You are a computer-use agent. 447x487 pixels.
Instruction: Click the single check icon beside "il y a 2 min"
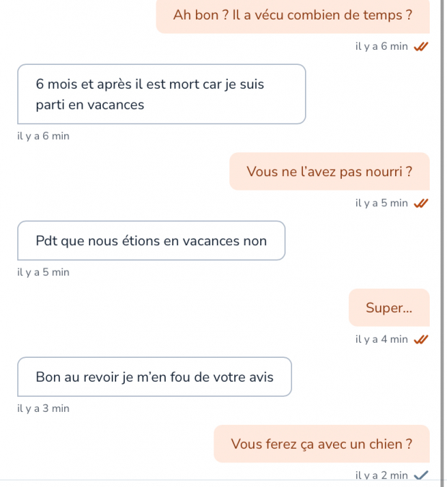[x=421, y=475]
